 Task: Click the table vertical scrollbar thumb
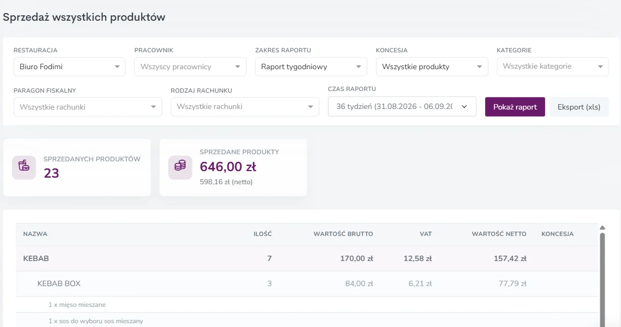(602, 280)
